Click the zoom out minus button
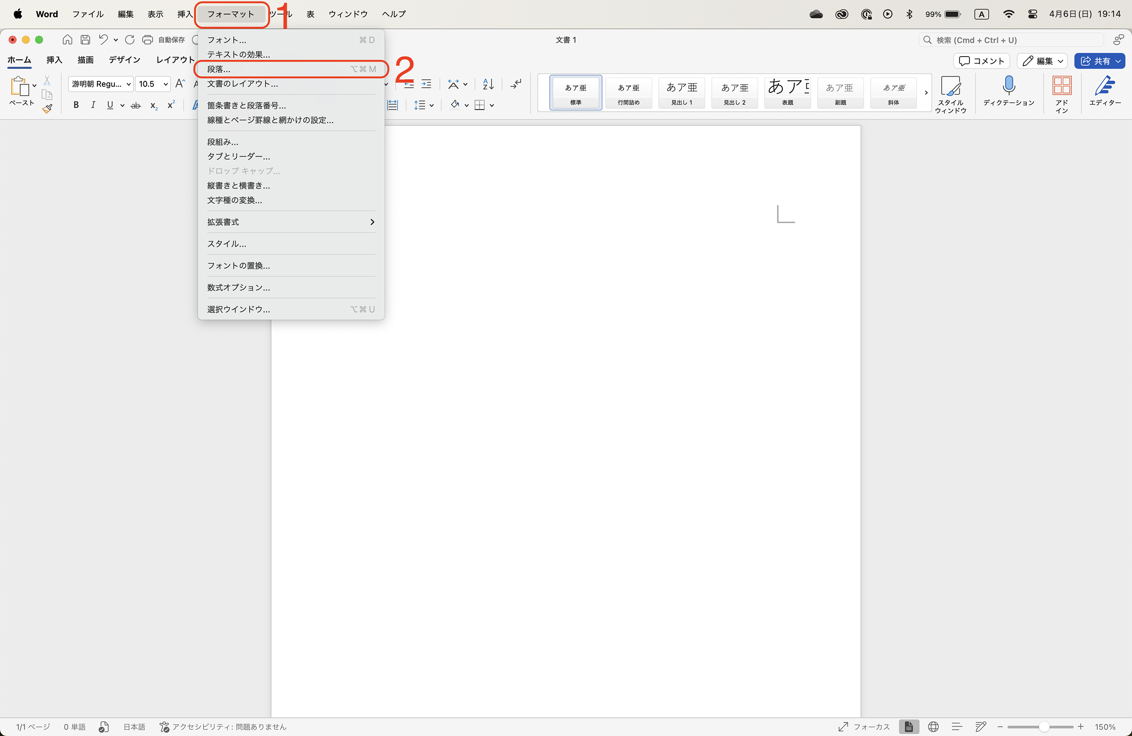 (x=1000, y=727)
